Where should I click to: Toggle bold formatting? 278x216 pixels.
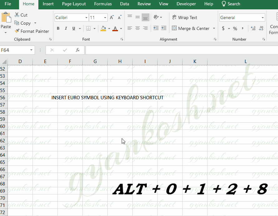[x=58, y=28]
